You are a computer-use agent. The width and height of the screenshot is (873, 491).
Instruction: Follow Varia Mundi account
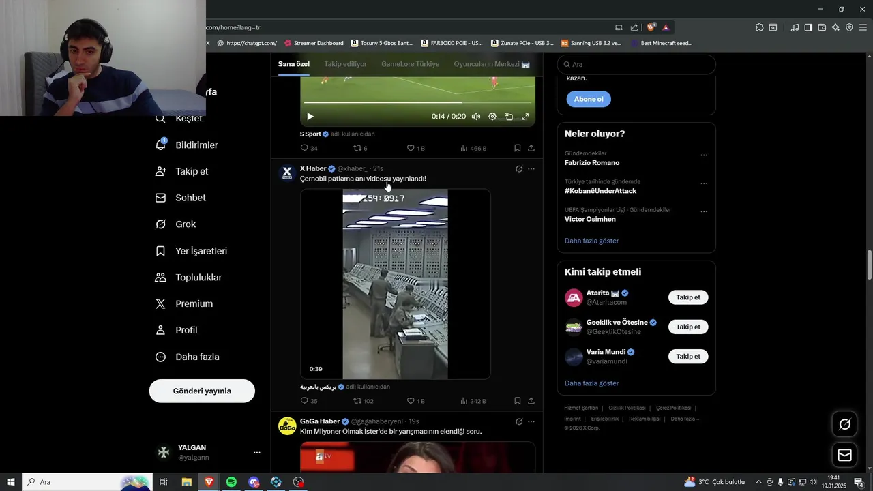[688, 356]
